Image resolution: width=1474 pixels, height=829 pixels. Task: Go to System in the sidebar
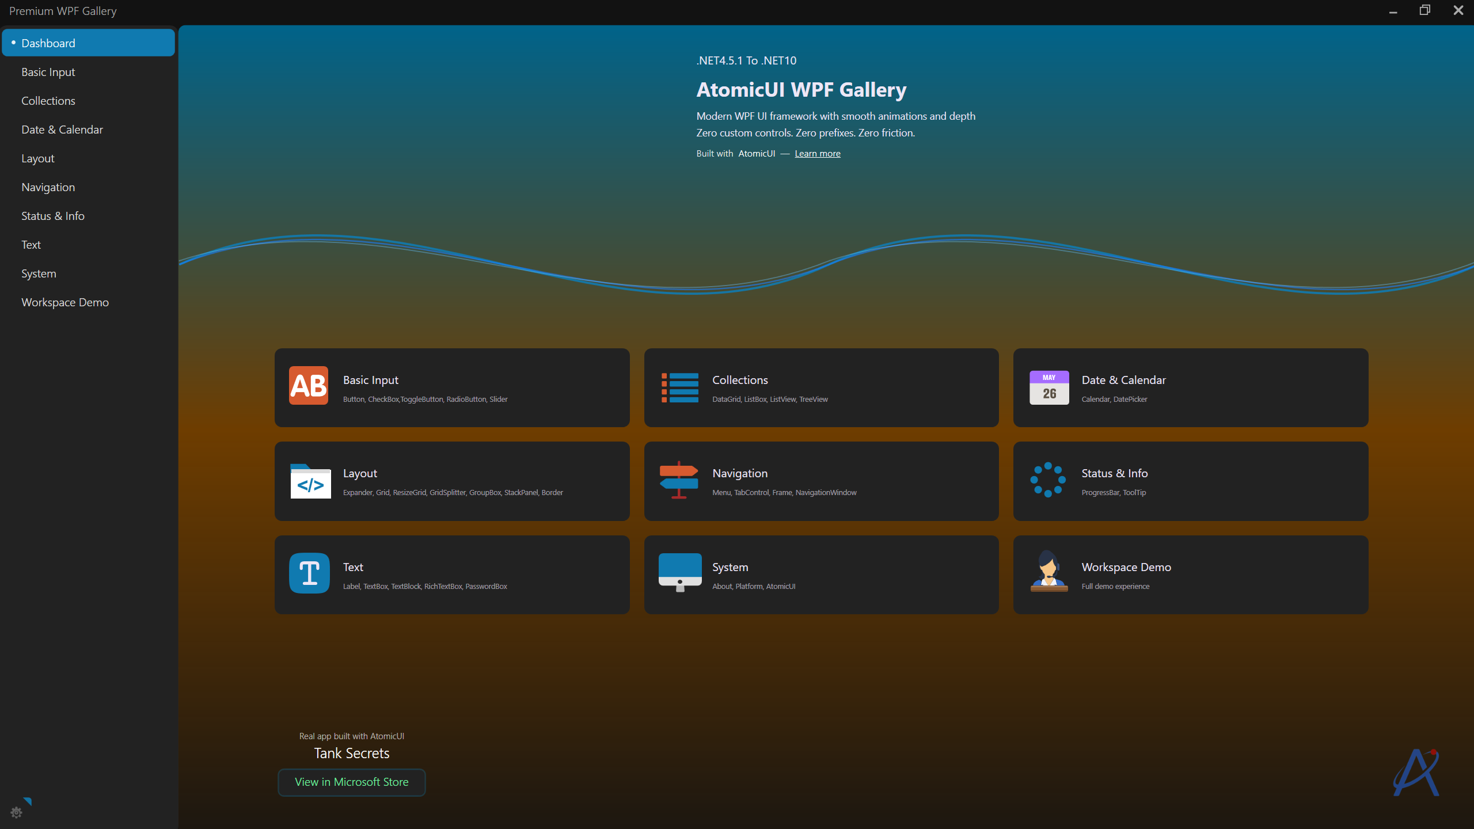88,273
